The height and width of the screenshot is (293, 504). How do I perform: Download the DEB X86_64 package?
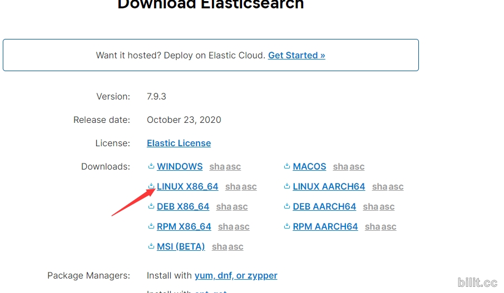point(183,206)
